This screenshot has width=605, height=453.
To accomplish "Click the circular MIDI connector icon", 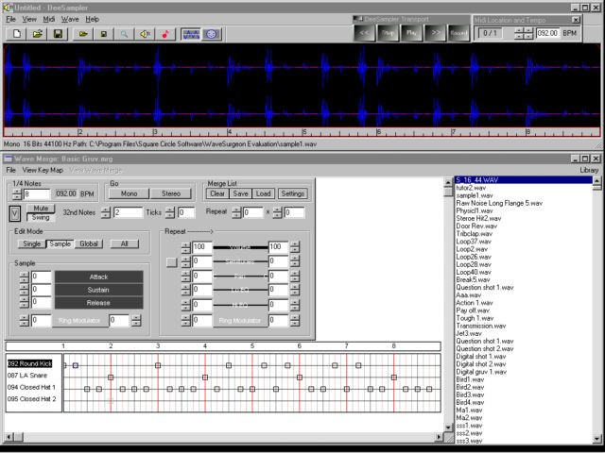I will tap(211, 34).
